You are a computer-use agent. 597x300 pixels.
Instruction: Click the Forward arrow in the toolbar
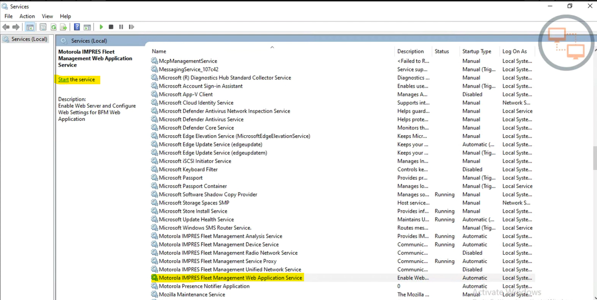pos(16,27)
